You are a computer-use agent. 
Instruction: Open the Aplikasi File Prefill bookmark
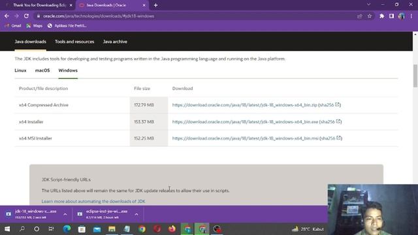67,25
